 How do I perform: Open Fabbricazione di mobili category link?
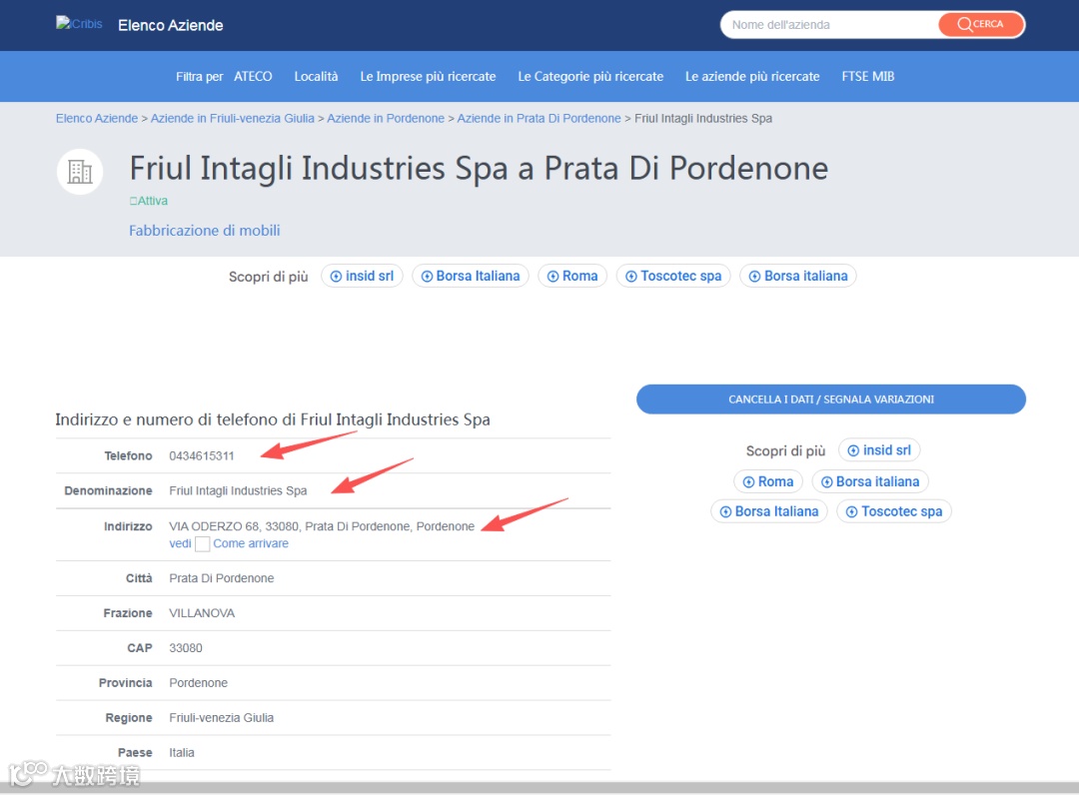(x=205, y=231)
